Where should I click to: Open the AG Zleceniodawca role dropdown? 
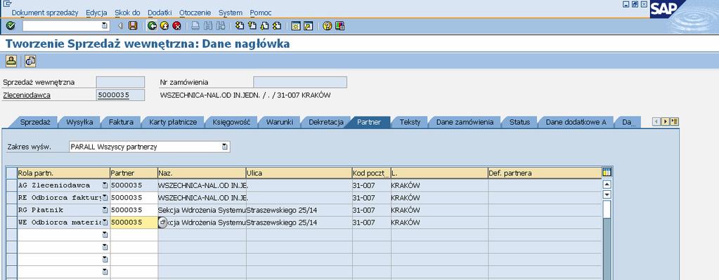[x=105, y=185]
